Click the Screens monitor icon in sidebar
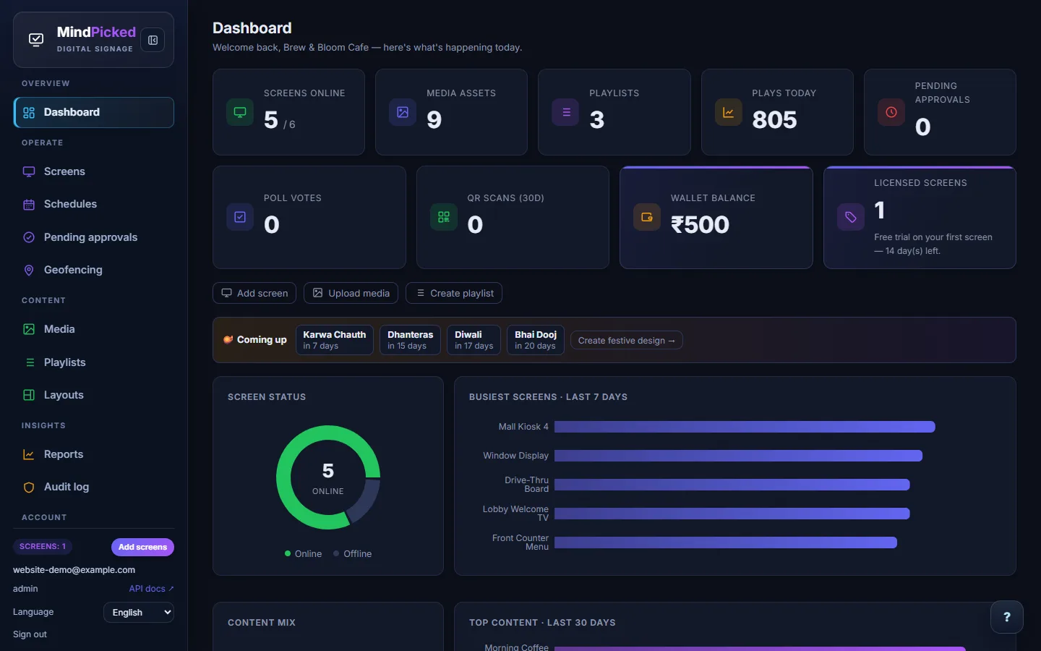Image resolution: width=1041 pixels, height=651 pixels. point(29,172)
